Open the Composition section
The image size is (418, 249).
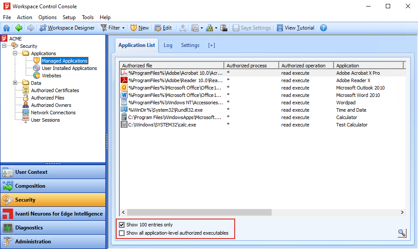pos(53,186)
